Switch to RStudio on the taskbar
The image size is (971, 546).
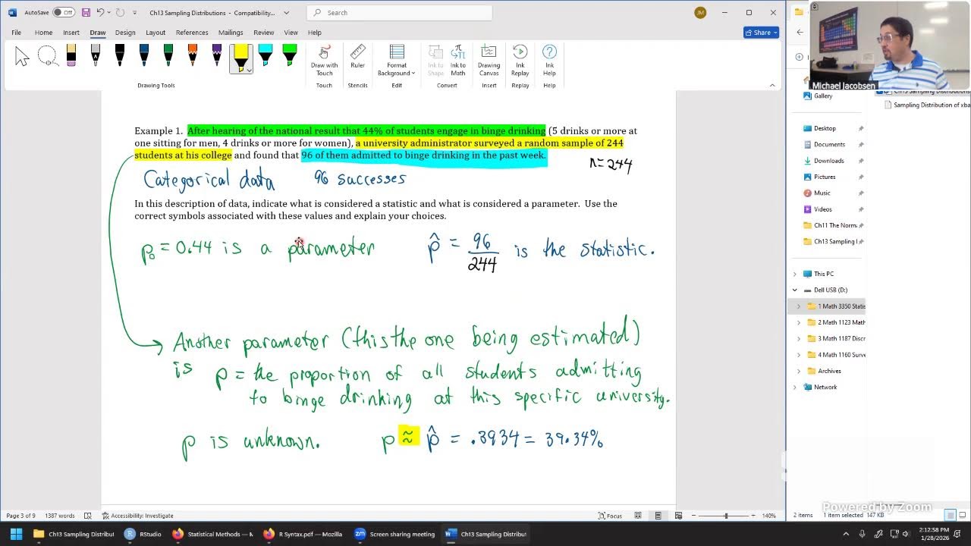(x=143, y=534)
